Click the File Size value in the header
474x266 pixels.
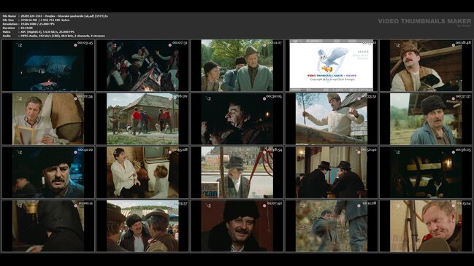click(45, 20)
